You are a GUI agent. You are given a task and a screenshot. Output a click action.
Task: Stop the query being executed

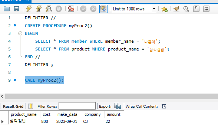[x=59, y=9]
